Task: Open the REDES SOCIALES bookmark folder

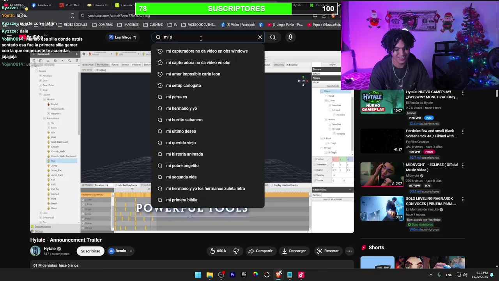Action: point(73,25)
